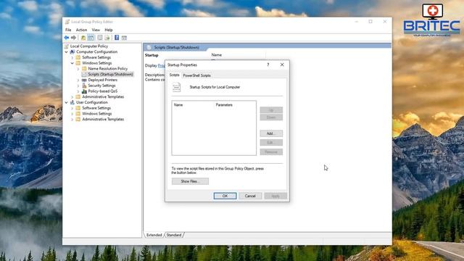
Task: Select Administrative Templates under User Configuration
Action: click(103, 119)
